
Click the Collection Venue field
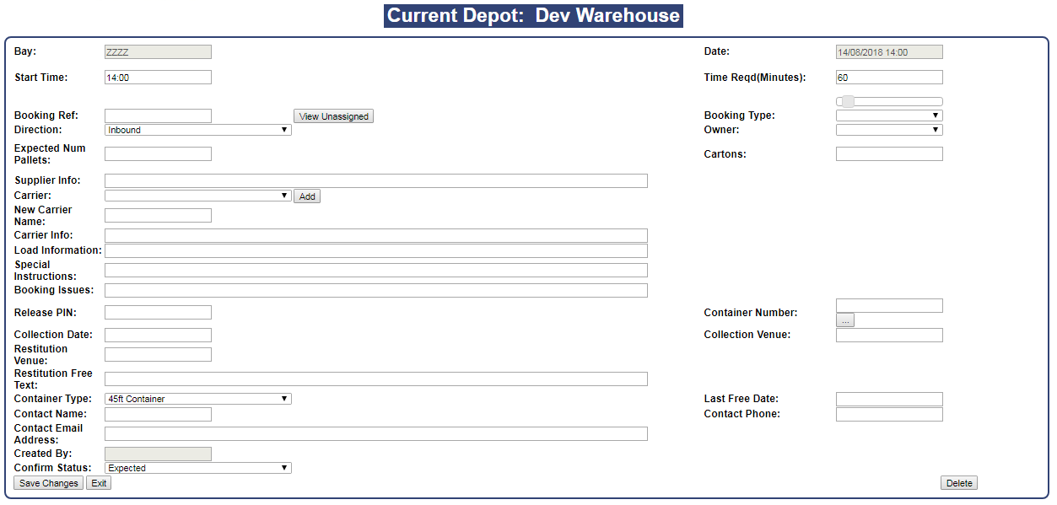tap(889, 335)
